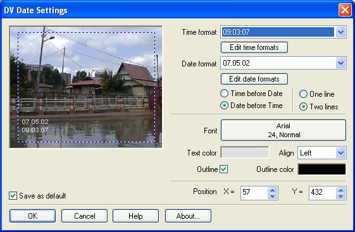This screenshot has height=232, width=355.
Task: Expand the Align dropdown
Action: pos(340,153)
